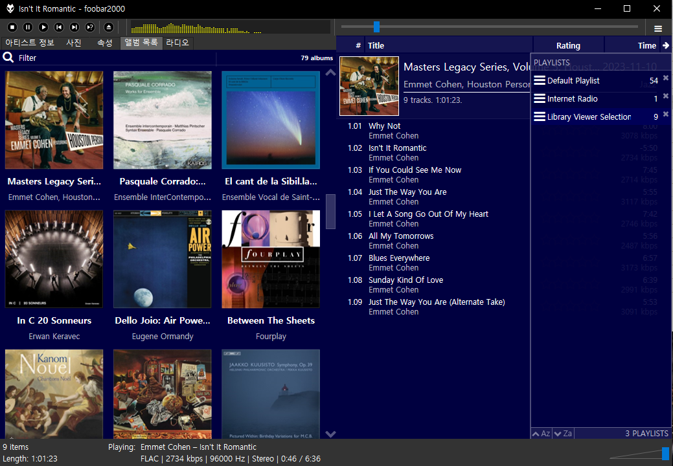Viewport: 673px width, 466px height.
Task: Open the In C 20 Sonneurs album cover
Action: pyautogui.click(x=54, y=258)
